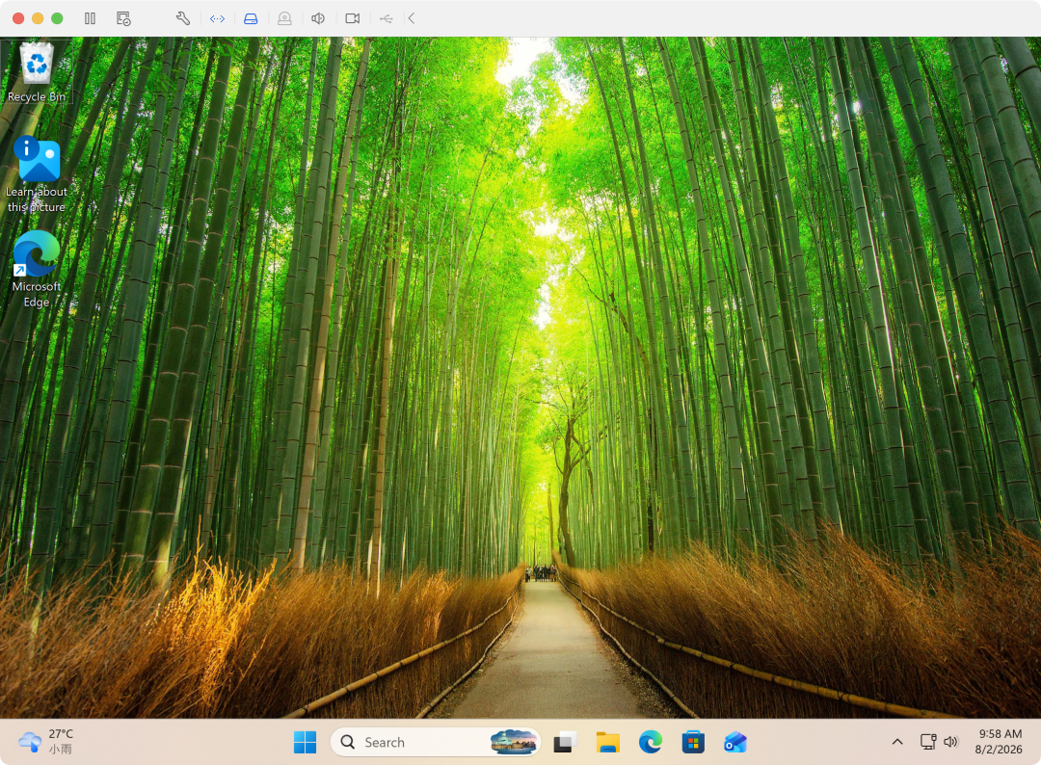Select the Recycle Bin desktop icon

37,72
